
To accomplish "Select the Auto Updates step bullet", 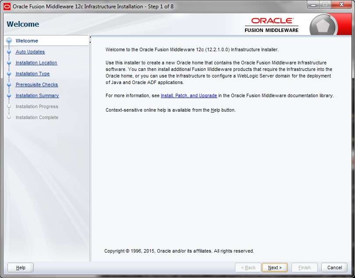I will click(x=9, y=52).
